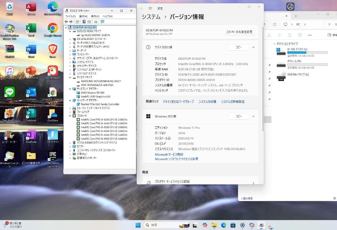Select the Copy icon in File Explorer toolbar
This screenshot has width=337, height=230.
tap(279, 35)
